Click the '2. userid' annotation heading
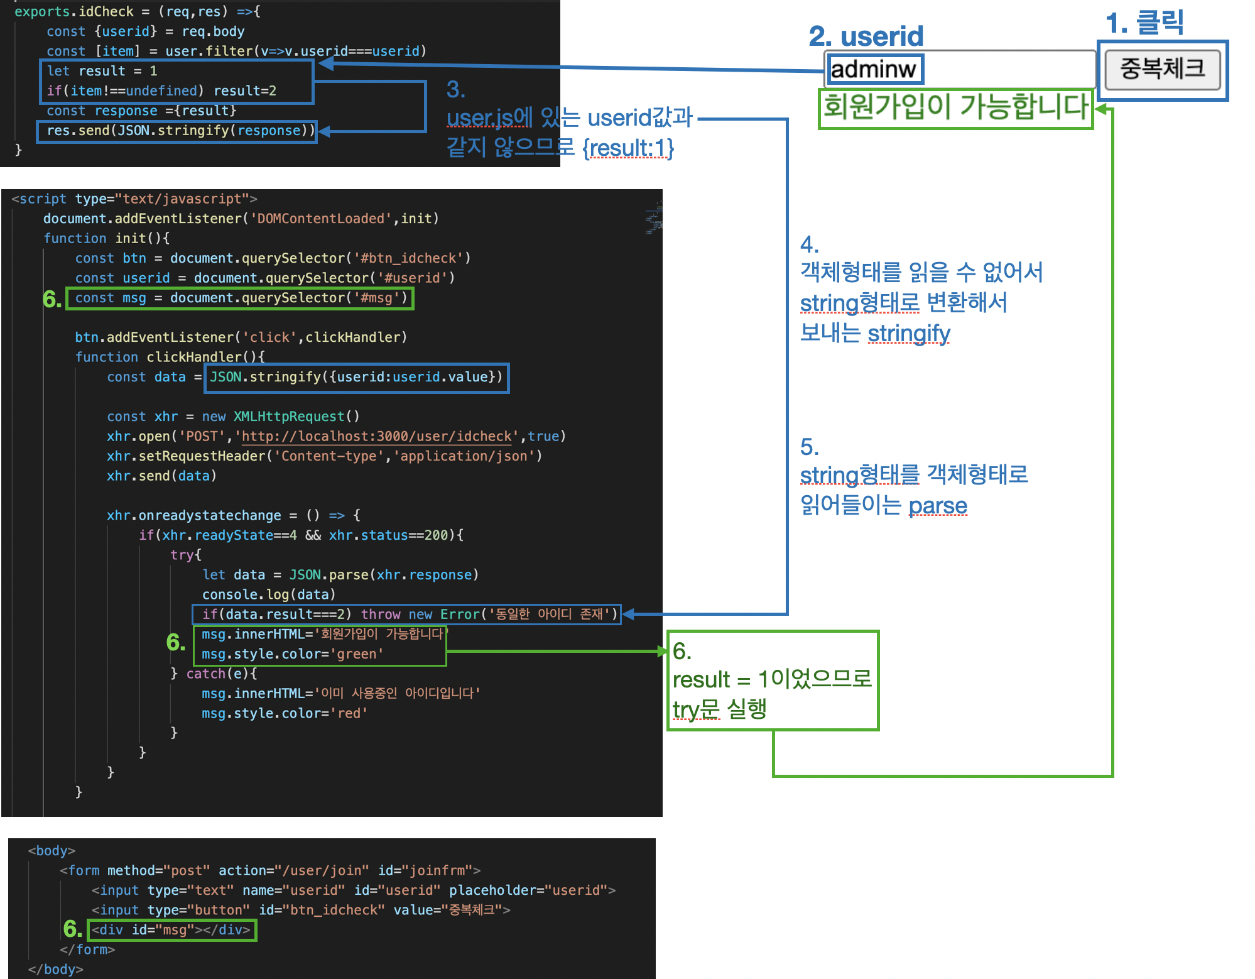This screenshot has height=979, width=1255. coord(866,36)
